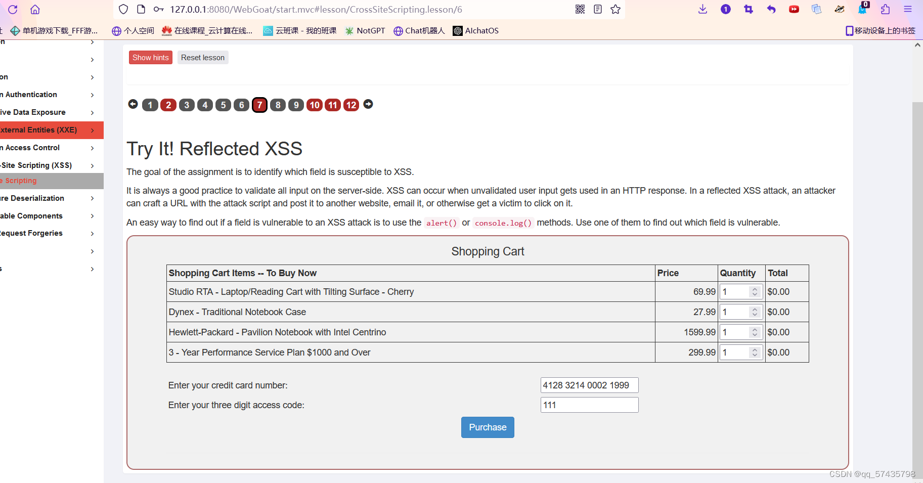Screen dimensions: 923x483
Task: Toggle reader view icon
Action: pyautogui.click(x=598, y=9)
